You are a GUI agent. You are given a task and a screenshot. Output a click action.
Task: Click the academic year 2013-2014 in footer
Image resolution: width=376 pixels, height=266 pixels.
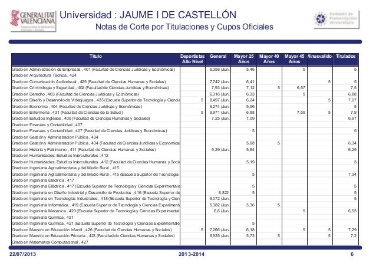tap(192, 254)
